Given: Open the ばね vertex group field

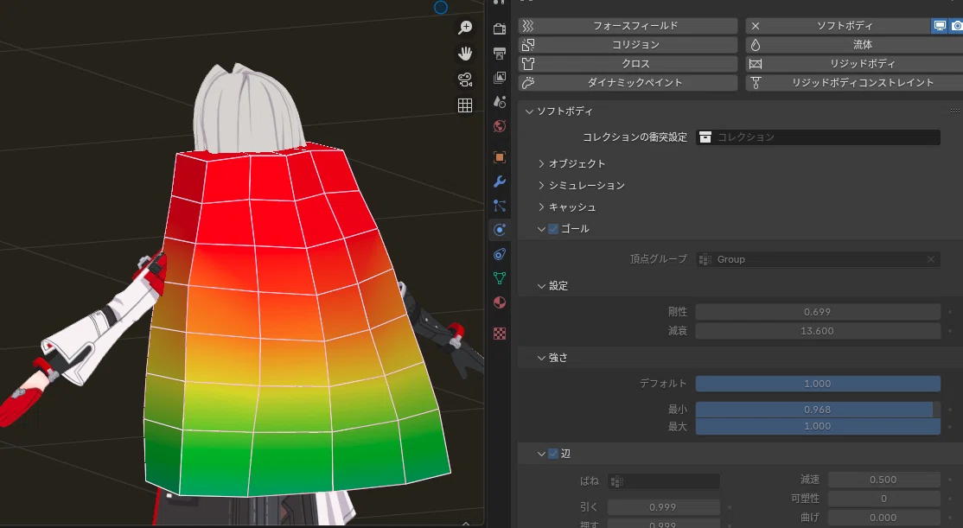Looking at the screenshot, I should [x=663, y=481].
